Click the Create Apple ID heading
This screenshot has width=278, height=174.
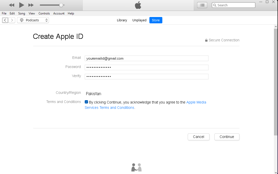[58, 37]
